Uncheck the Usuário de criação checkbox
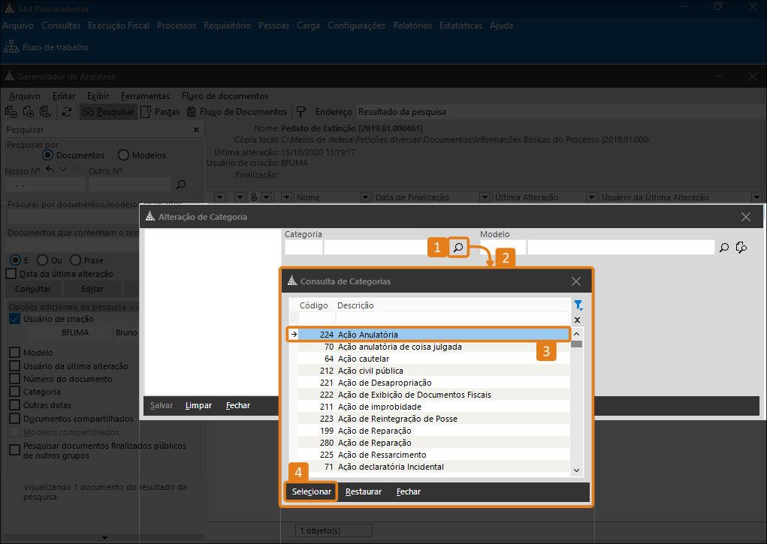767x544 pixels. pos(14,319)
